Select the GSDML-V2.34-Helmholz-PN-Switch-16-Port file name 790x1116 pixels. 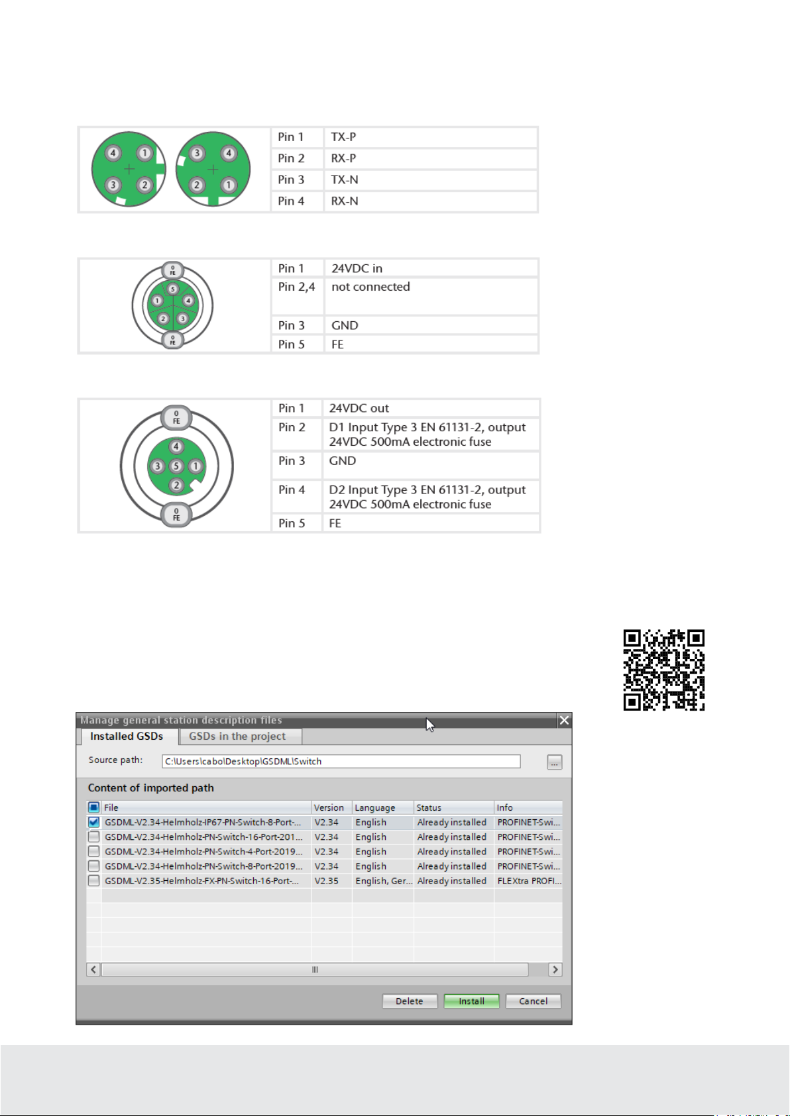pyautogui.click(x=203, y=837)
